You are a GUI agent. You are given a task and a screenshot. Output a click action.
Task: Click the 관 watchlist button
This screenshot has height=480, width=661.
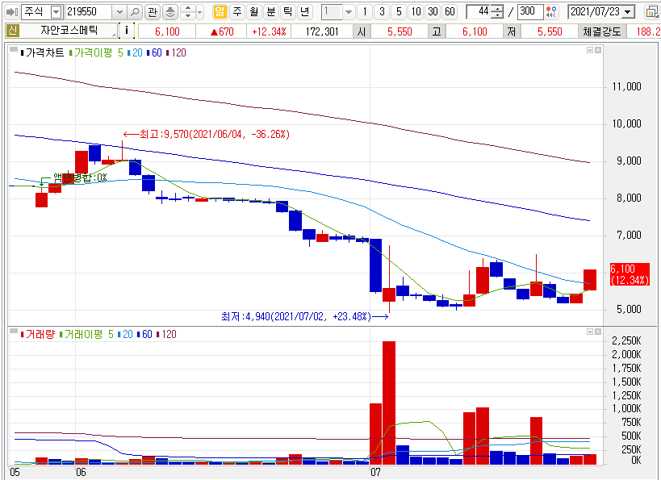pyautogui.click(x=153, y=12)
